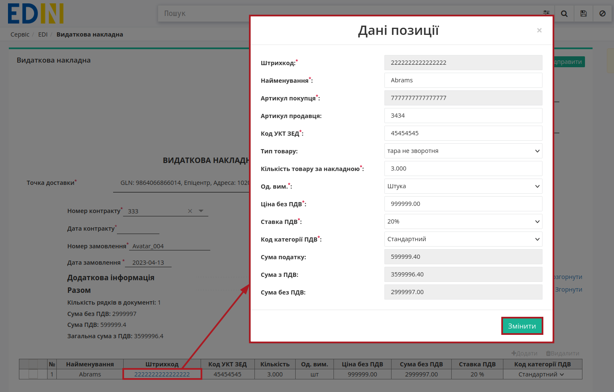The width and height of the screenshot is (614, 392).
Task: Click the Номер замовлення field Avatar_004
Action: coord(169,246)
